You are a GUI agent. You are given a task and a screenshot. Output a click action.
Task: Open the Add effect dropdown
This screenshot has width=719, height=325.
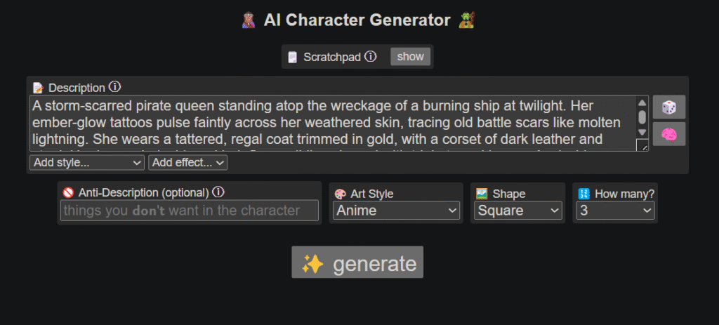188,163
